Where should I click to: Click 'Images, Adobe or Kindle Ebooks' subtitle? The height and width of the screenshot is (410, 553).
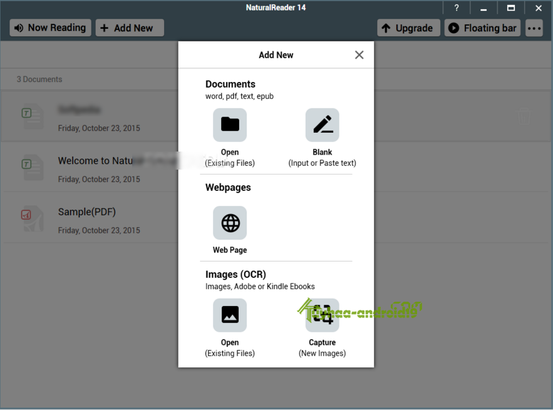click(260, 286)
